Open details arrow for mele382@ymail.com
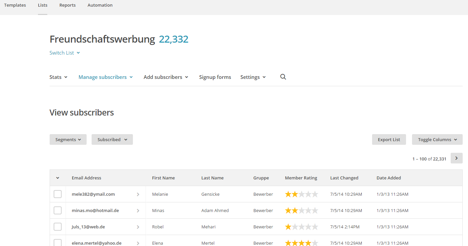 (138, 194)
